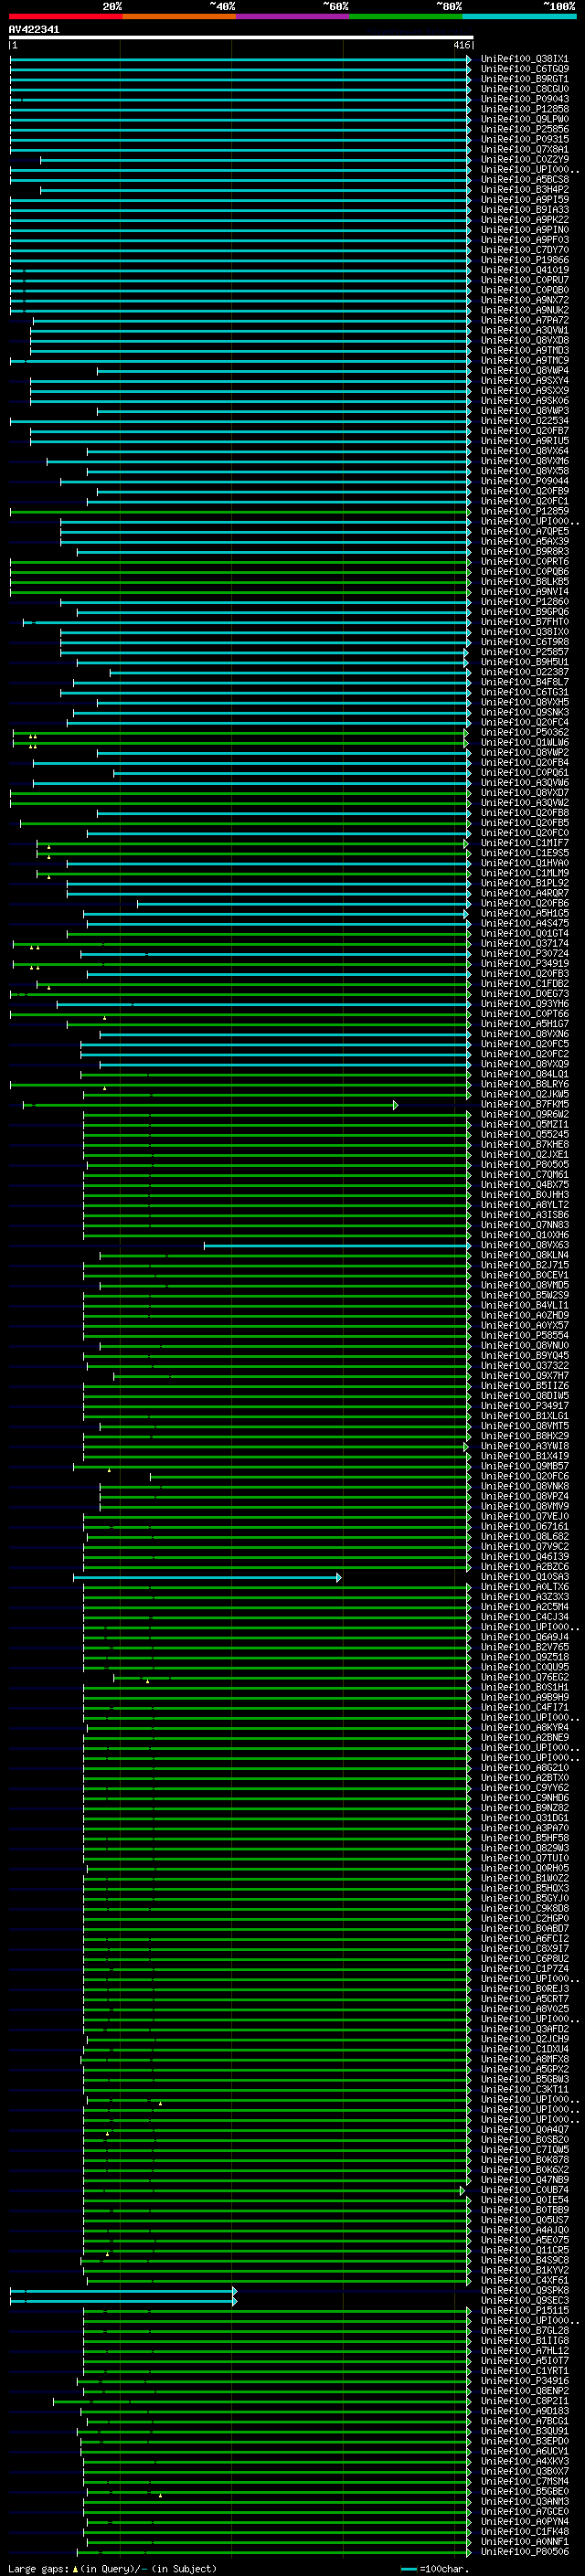Select label UniRef100_P80505
The image size is (585, 2576).
(525, 1165)
